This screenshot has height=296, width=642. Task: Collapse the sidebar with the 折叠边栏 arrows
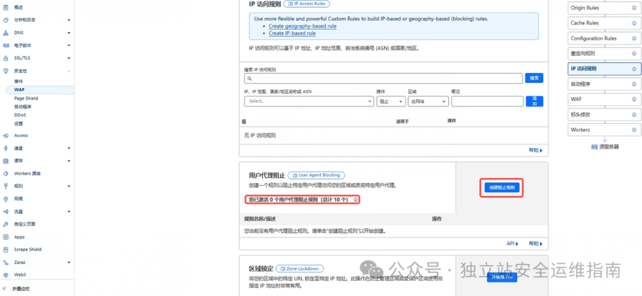[5, 288]
